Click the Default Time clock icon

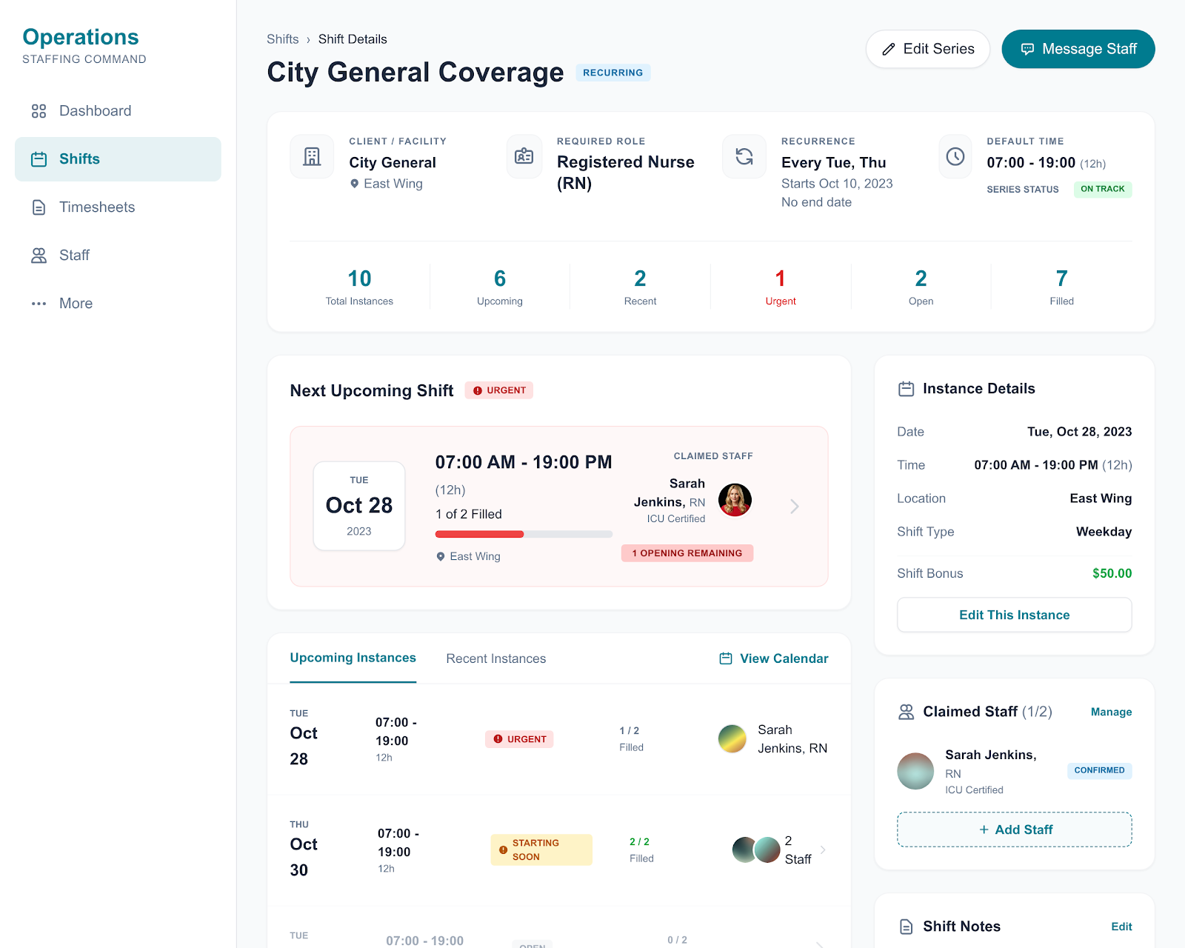(955, 156)
